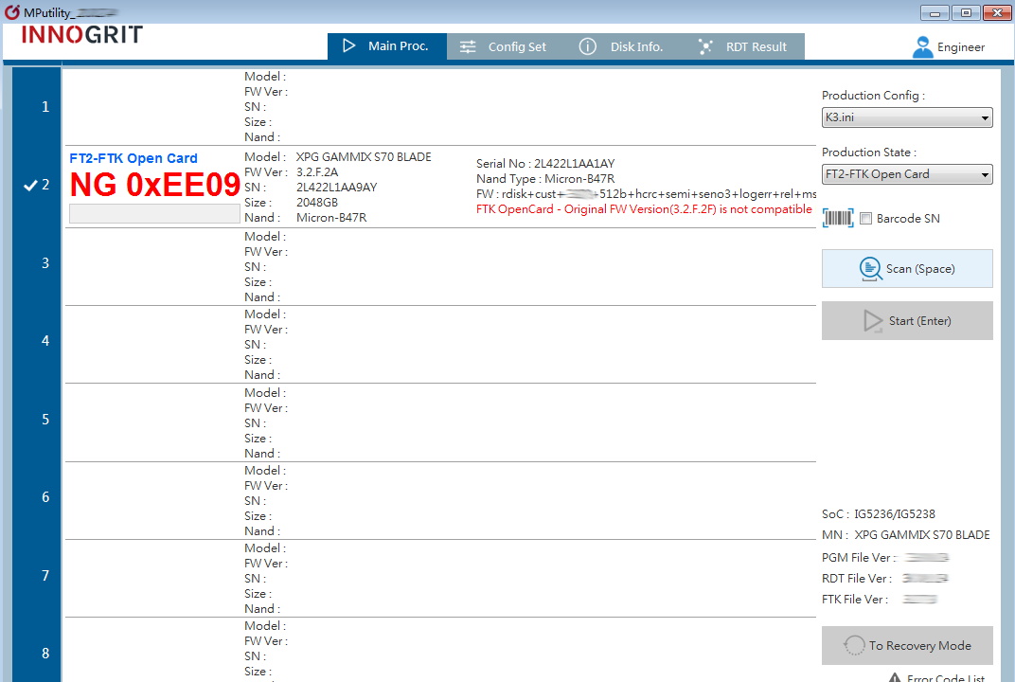
Task: Click the PGM File Ver label
Action: click(860, 558)
